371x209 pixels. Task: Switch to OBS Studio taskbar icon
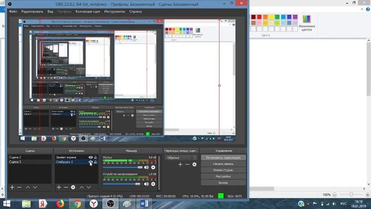111,204
